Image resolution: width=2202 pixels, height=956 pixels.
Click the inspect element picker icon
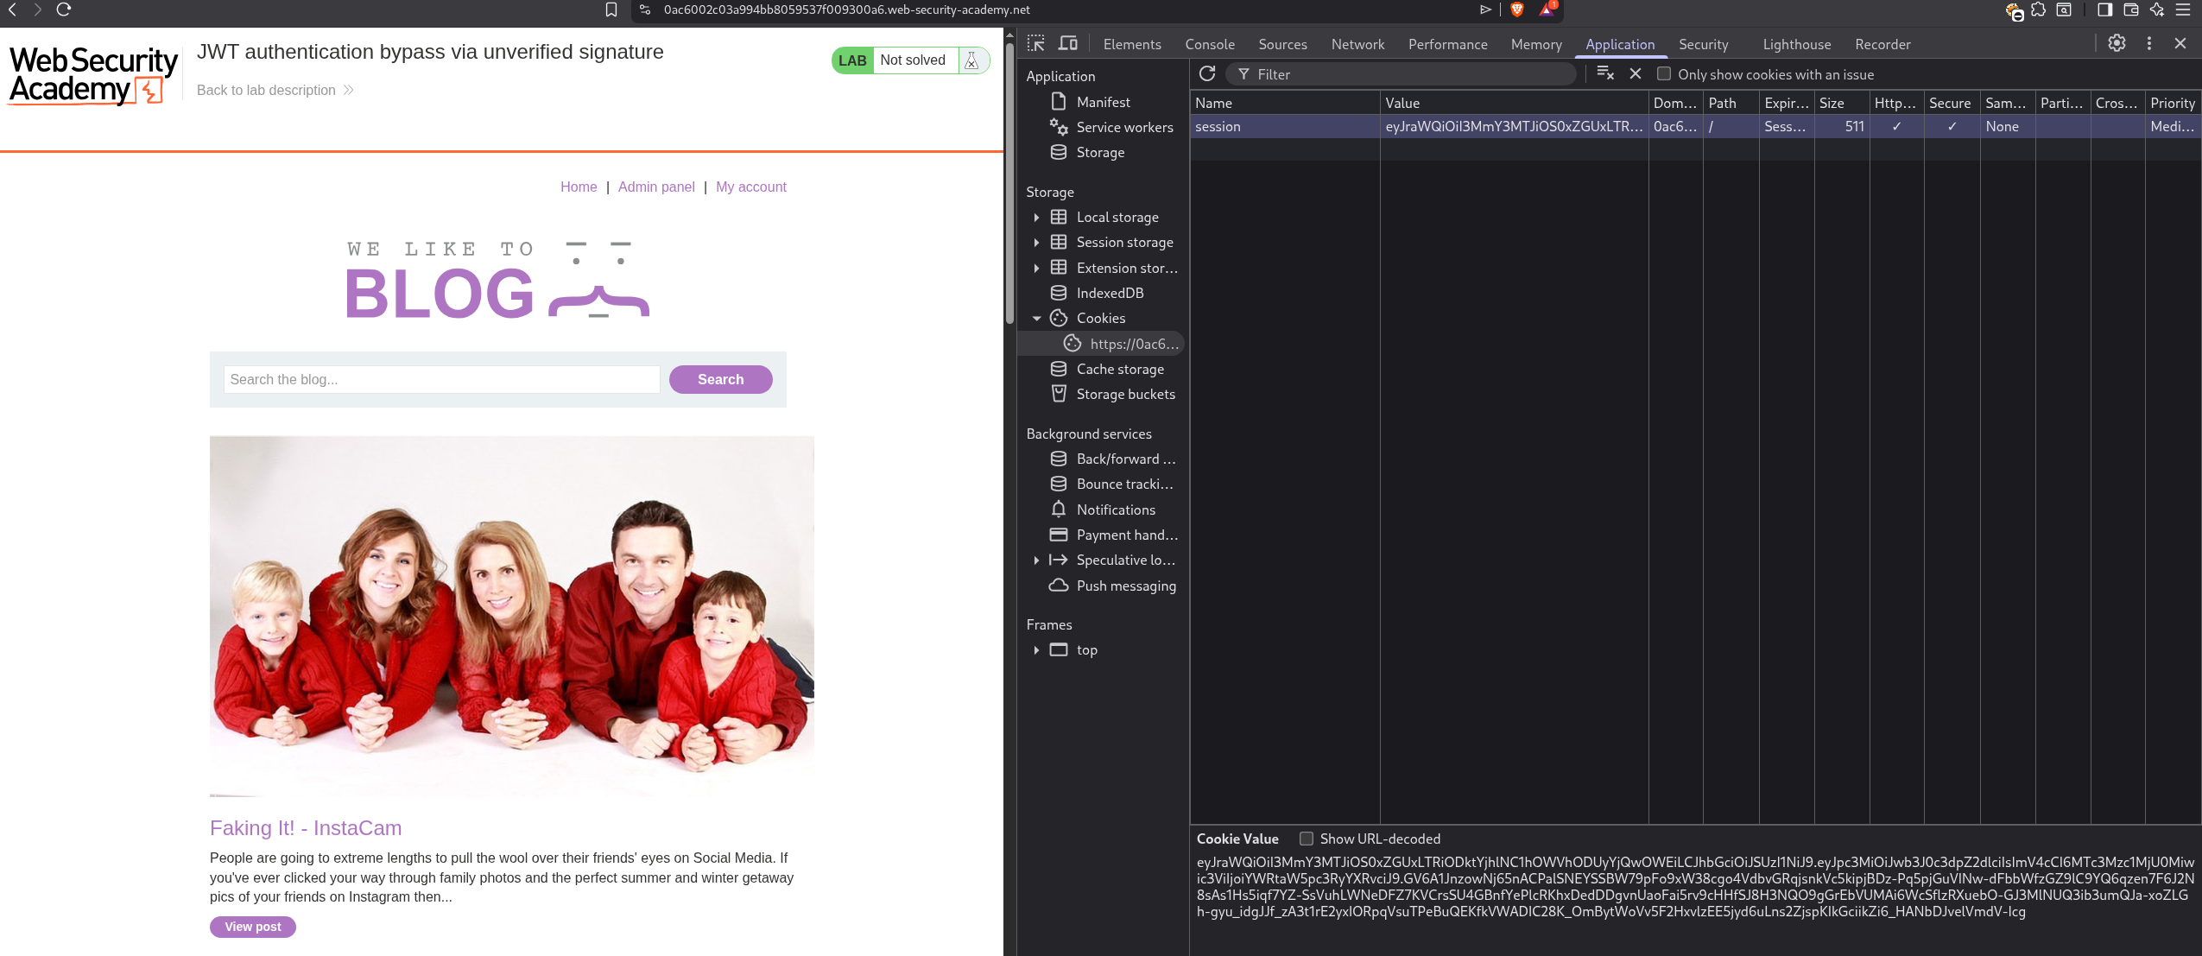point(1035,43)
